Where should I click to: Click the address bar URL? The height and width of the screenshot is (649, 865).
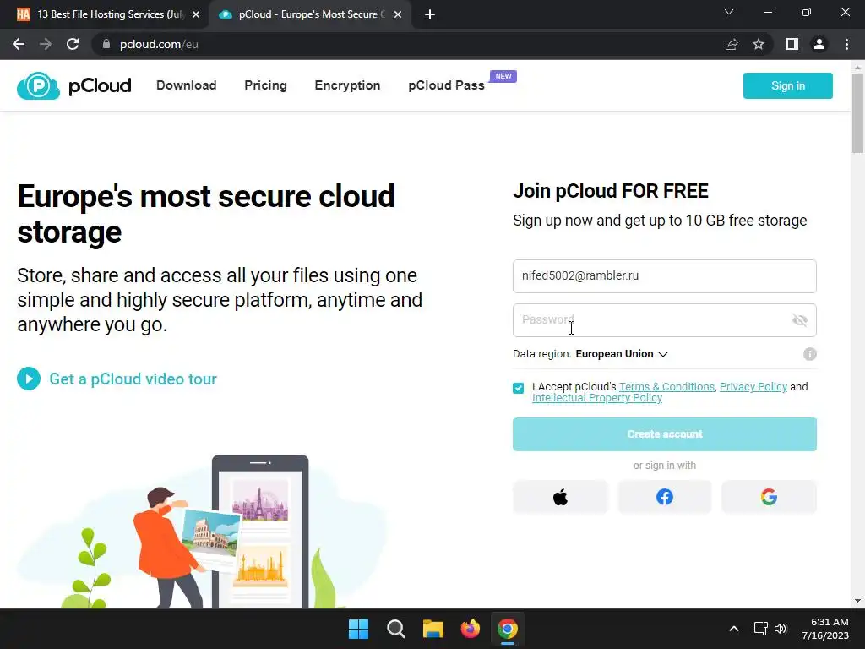pyautogui.click(x=159, y=44)
